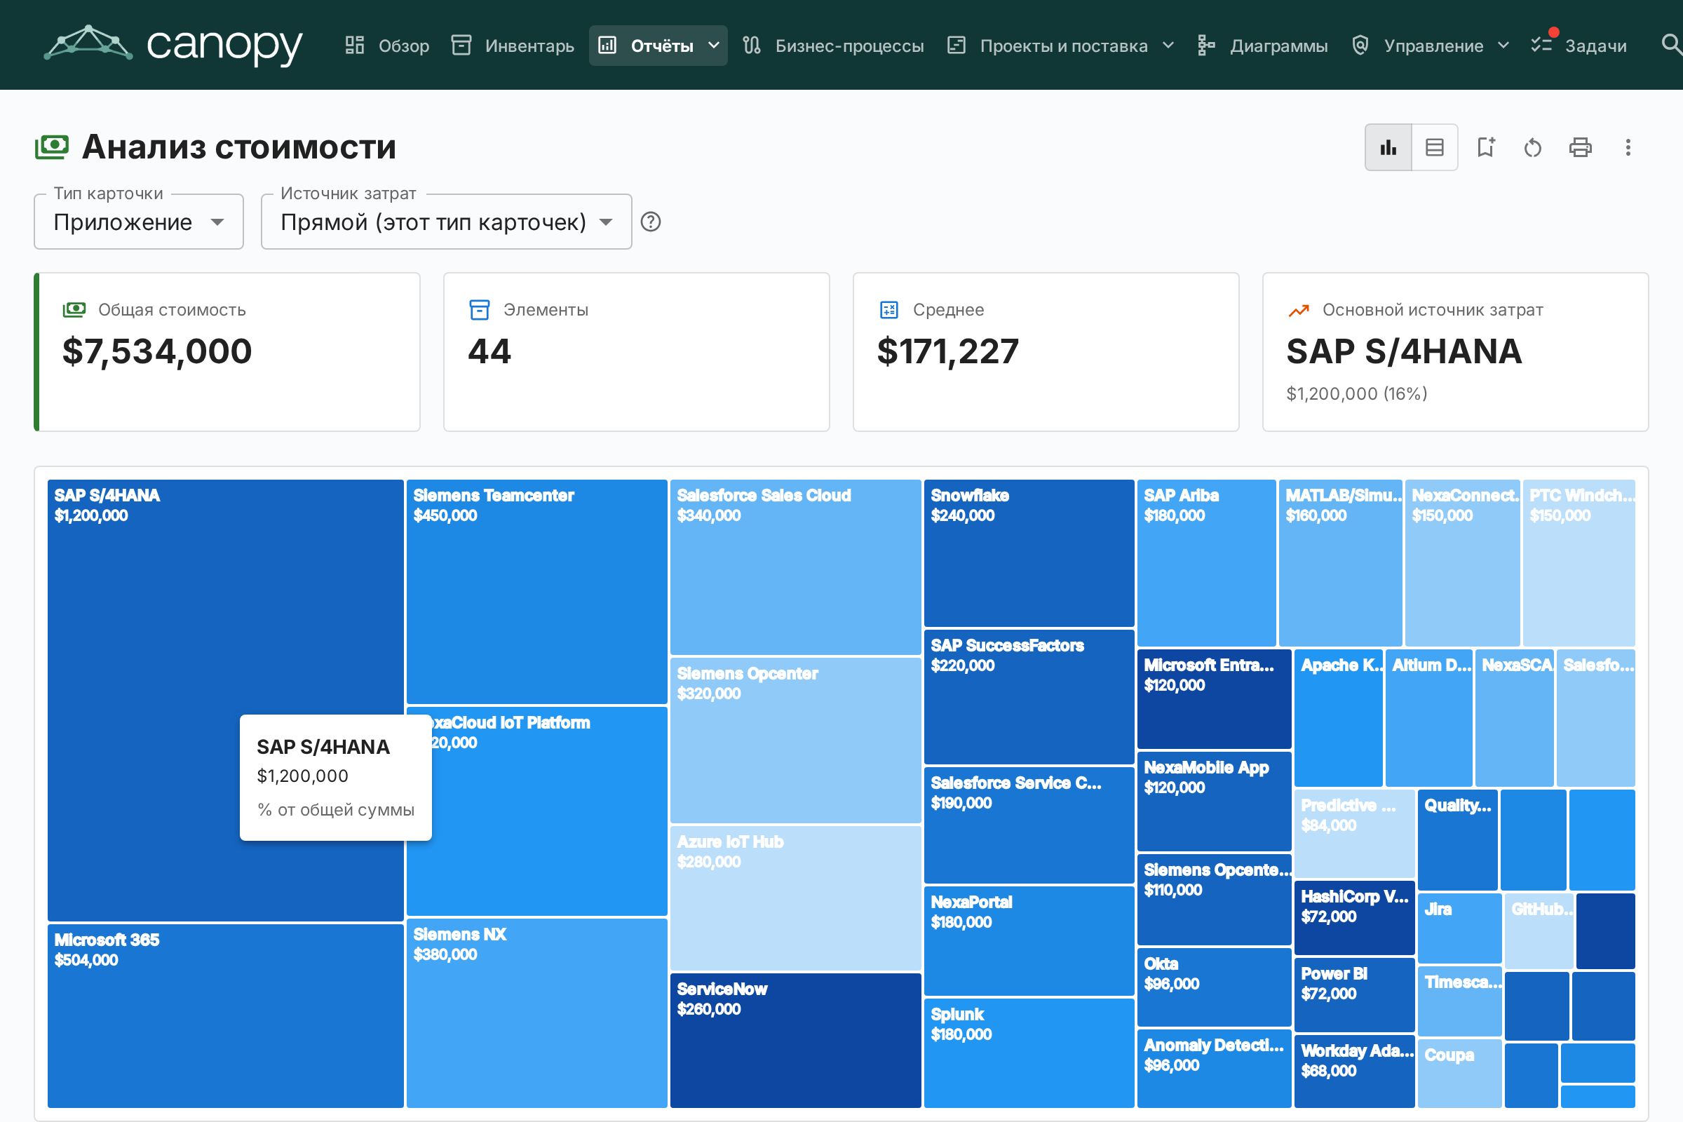Screen dimensions: 1683x1122
Task: Open the Тип карточки dropdown
Action: pyautogui.click(x=139, y=222)
